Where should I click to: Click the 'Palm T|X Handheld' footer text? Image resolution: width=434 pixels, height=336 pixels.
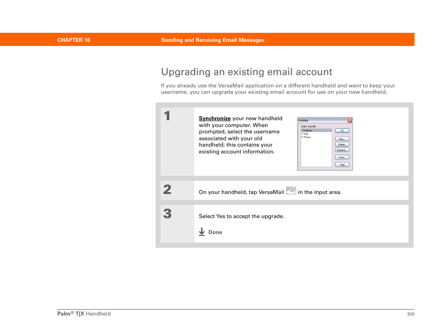click(x=84, y=314)
